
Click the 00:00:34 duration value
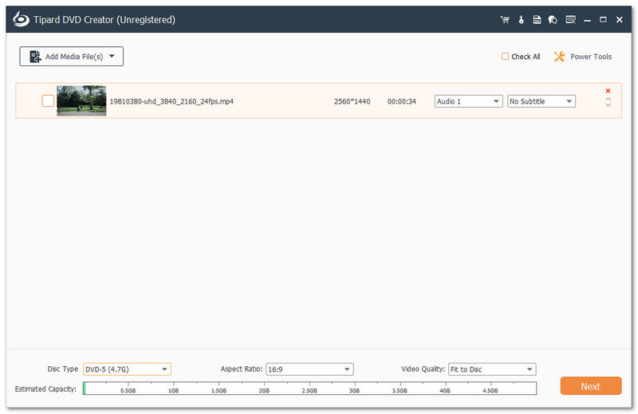[x=402, y=101]
